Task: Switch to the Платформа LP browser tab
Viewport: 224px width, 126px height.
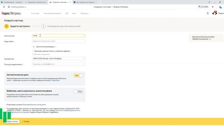Action: (12, 2)
